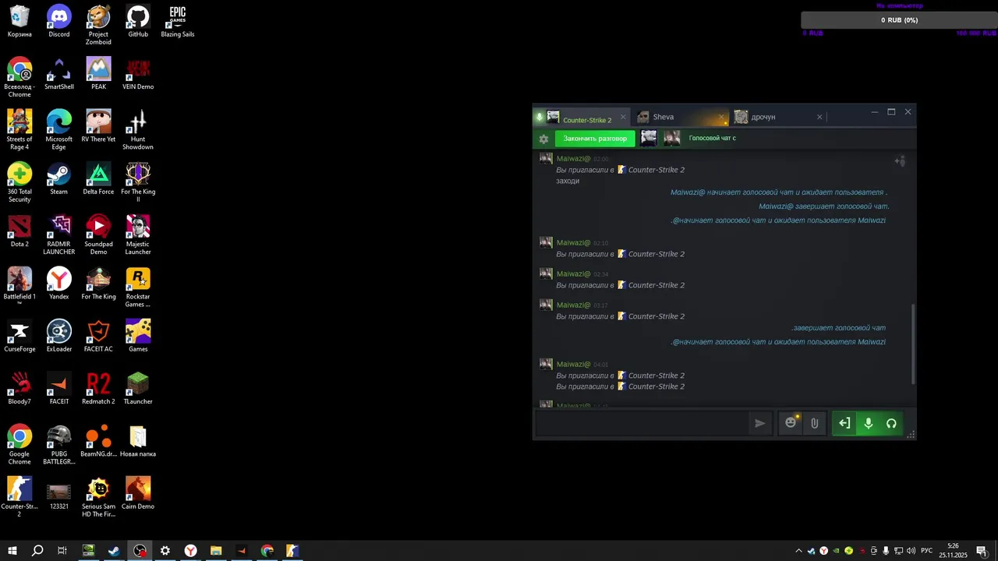
Task: Click the second voice participant avatar
Action: (672, 138)
